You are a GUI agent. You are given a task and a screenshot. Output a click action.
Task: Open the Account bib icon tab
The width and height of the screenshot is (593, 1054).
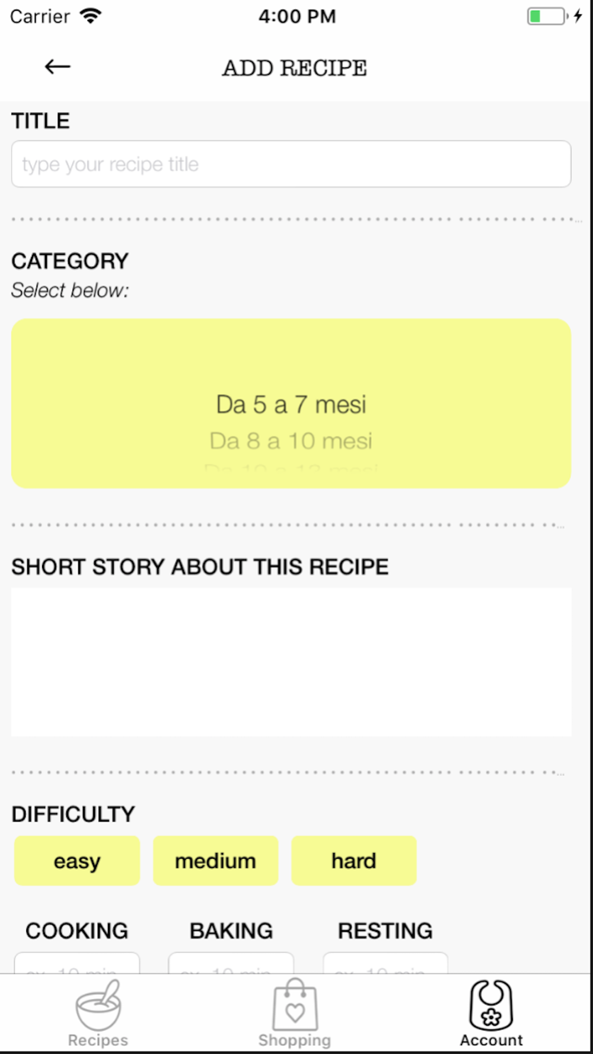pyautogui.click(x=491, y=1005)
